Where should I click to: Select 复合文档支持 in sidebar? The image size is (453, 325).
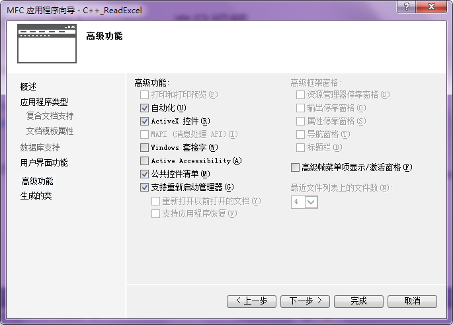[50, 116]
